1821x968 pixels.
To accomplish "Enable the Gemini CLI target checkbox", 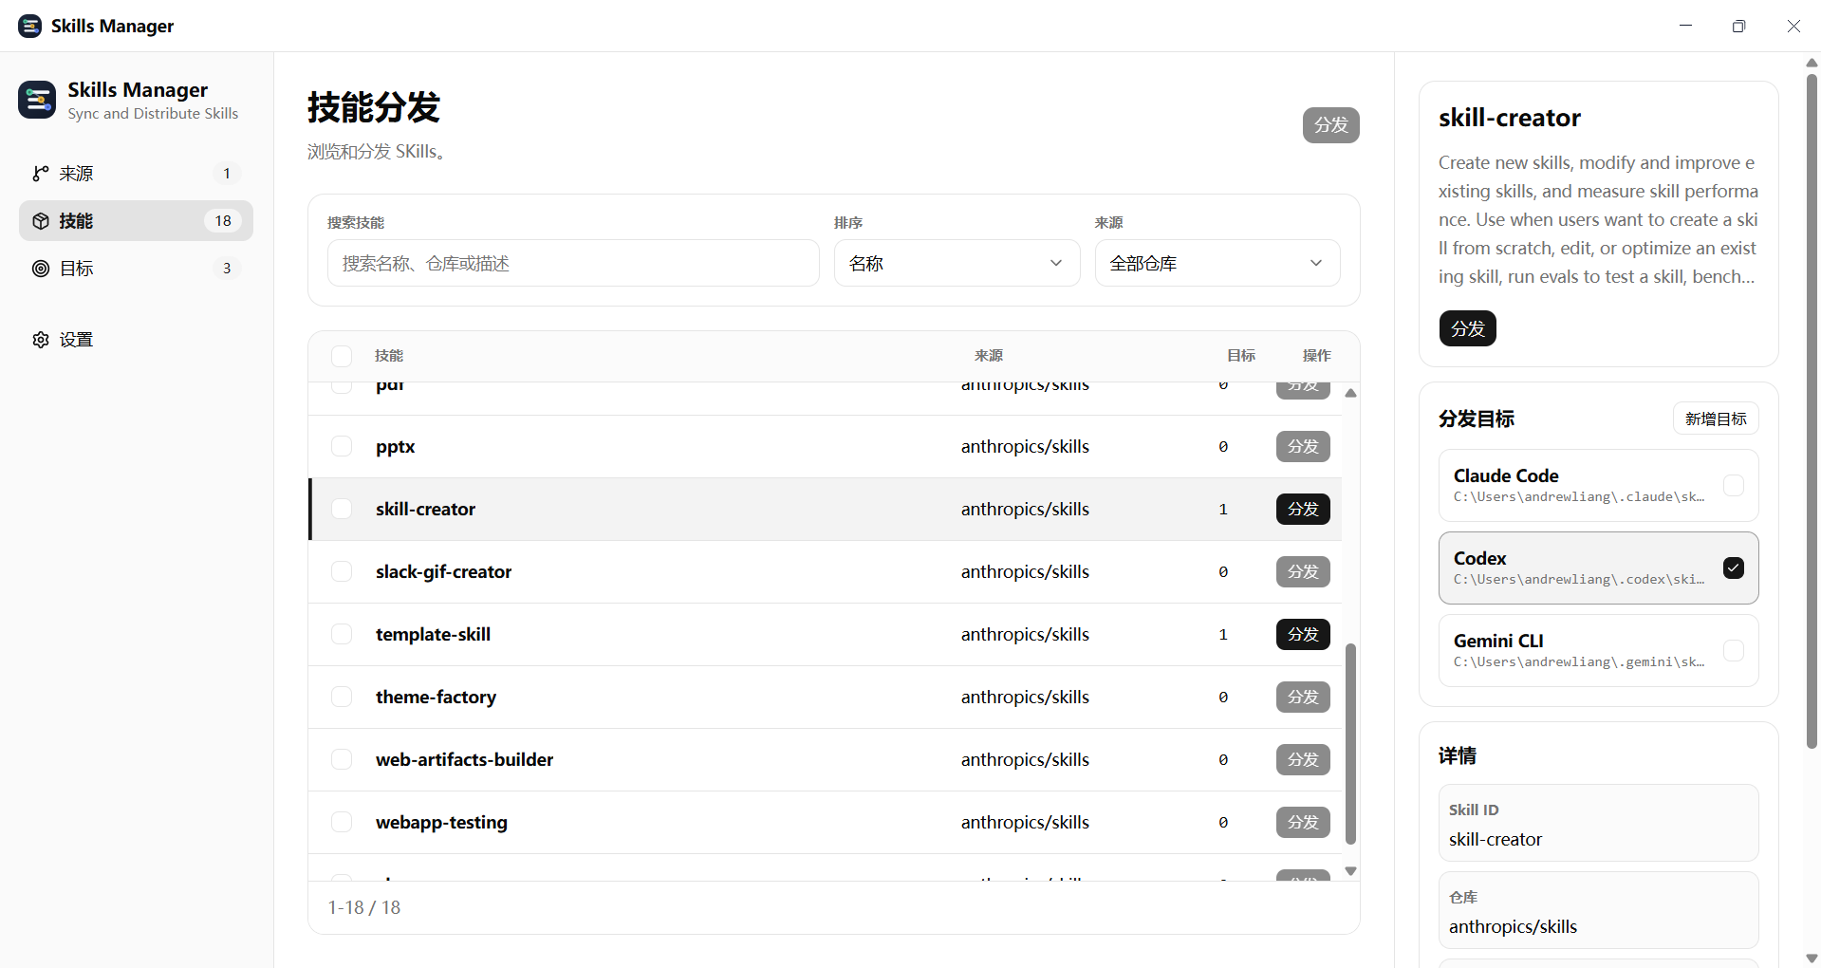I will (1734, 650).
